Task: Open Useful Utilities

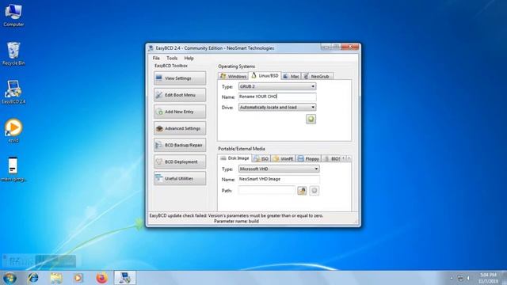Action: (180, 178)
